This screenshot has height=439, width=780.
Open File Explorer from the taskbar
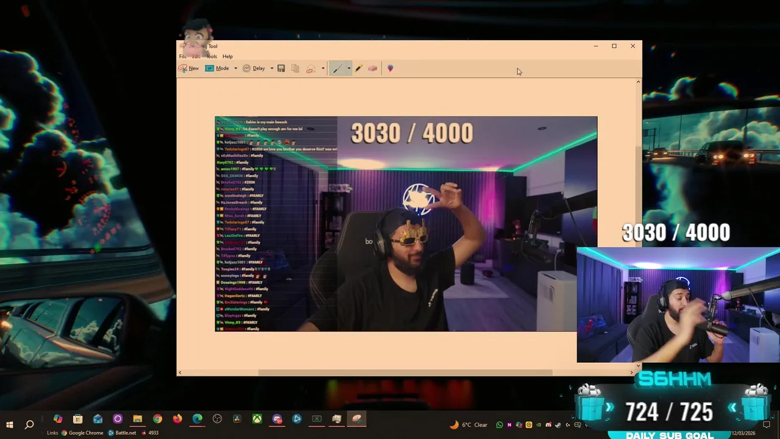tap(138, 419)
